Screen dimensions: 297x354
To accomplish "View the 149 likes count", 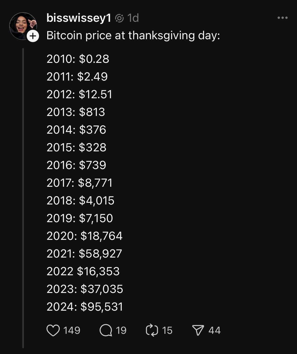I will (72, 330).
